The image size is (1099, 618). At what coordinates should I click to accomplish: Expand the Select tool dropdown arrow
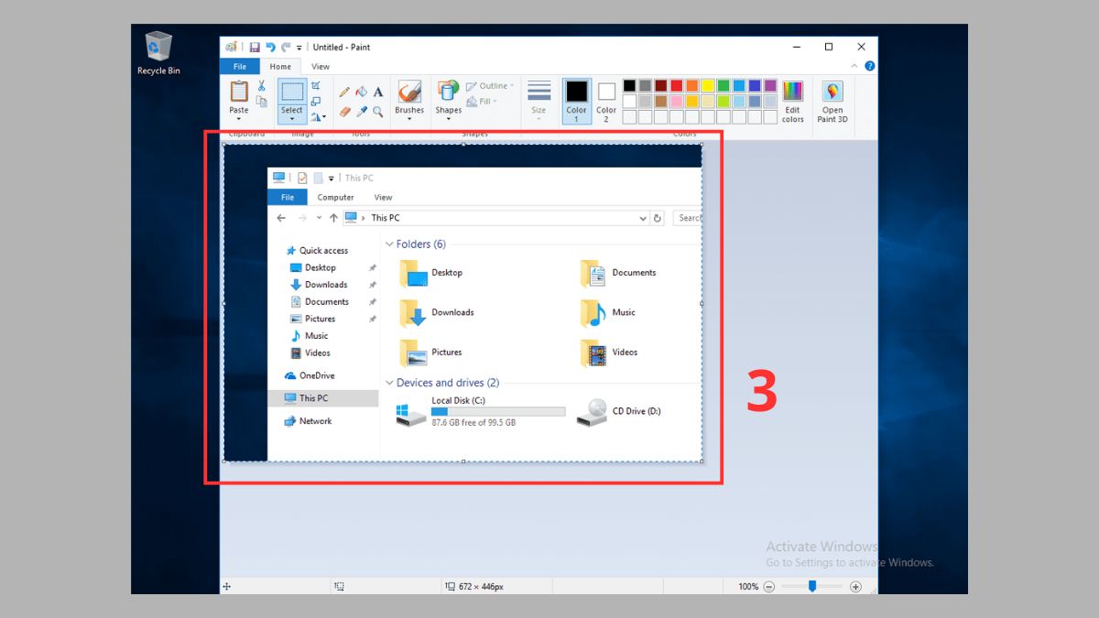coord(292,118)
